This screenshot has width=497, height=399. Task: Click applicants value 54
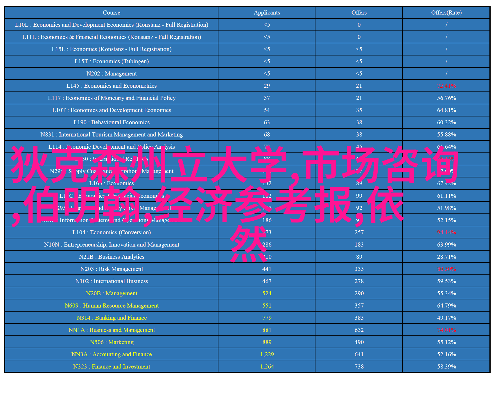coord(267,110)
